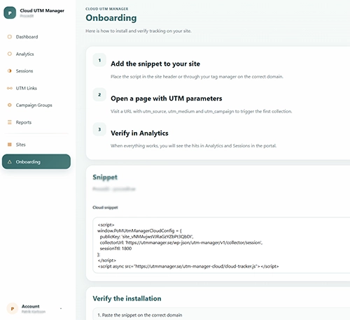Image resolution: width=350 pixels, height=320 pixels.
Task: Expand the Account menu arrow
Action: 61,308
